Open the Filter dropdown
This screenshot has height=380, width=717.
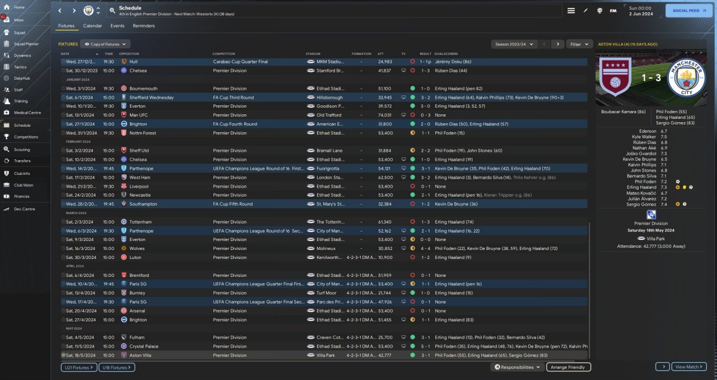[579, 44]
